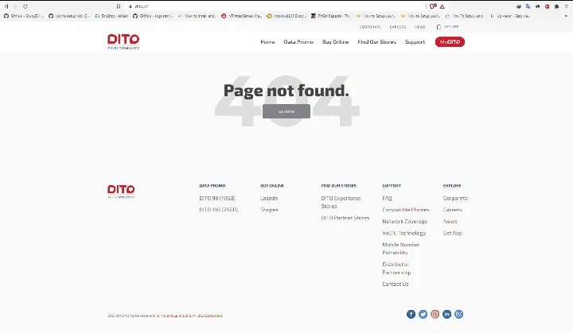Open the browser hamburger menu
The height and width of the screenshot is (333, 573).
(x=567, y=6)
